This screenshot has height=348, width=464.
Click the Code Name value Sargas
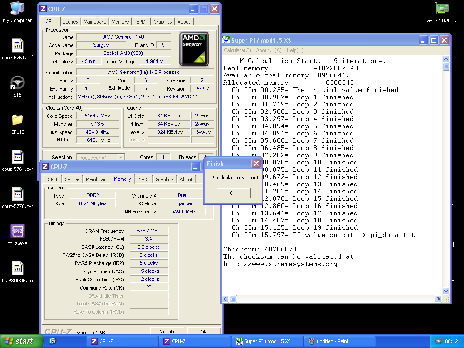click(101, 45)
